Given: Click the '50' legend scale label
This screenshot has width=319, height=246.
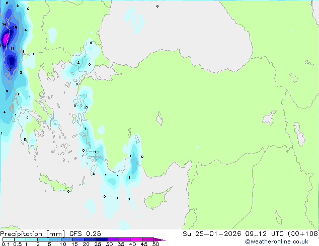Looking at the screenshot, I should [x=155, y=244].
